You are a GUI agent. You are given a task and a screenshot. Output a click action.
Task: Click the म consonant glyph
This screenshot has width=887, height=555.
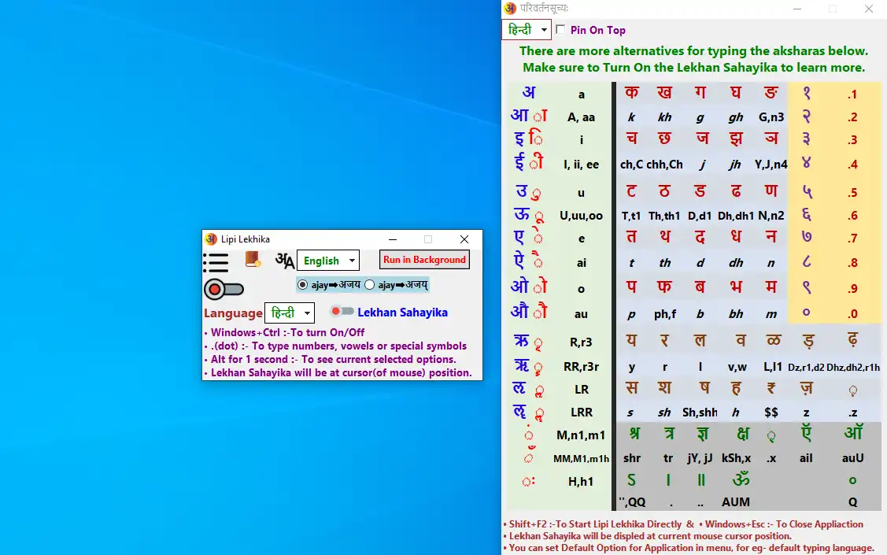[x=771, y=287]
